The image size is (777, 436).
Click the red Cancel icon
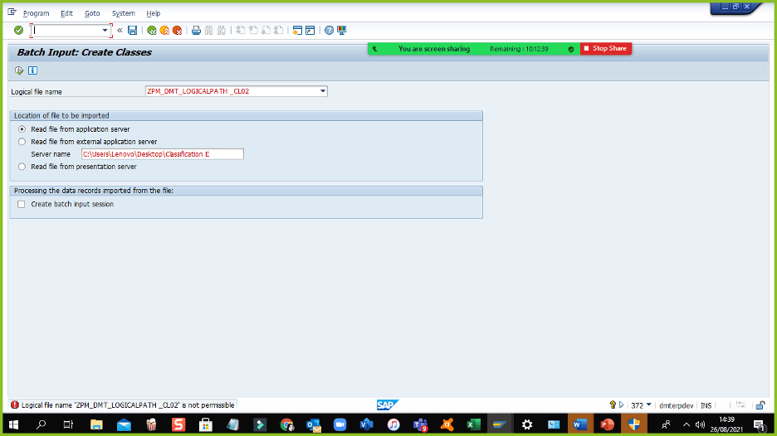(x=177, y=31)
